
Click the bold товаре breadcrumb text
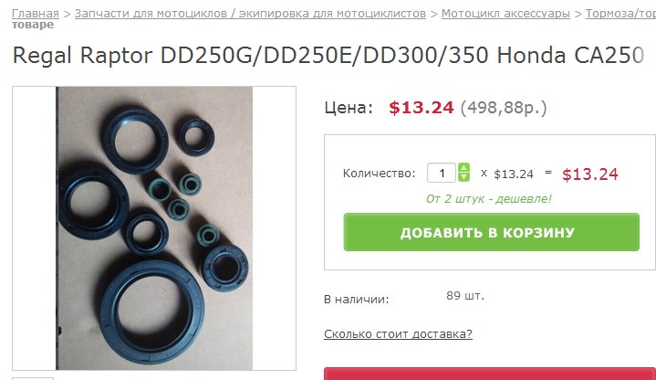click(33, 25)
